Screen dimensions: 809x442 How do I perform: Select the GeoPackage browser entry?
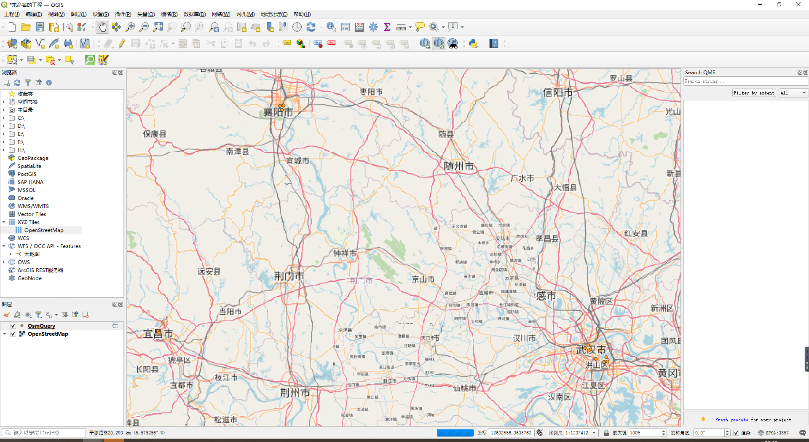(x=33, y=158)
